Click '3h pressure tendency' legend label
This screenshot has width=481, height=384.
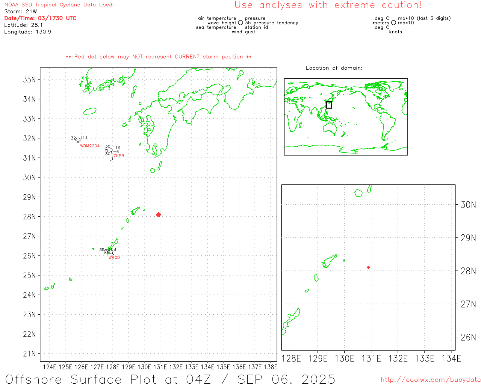(271, 23)
